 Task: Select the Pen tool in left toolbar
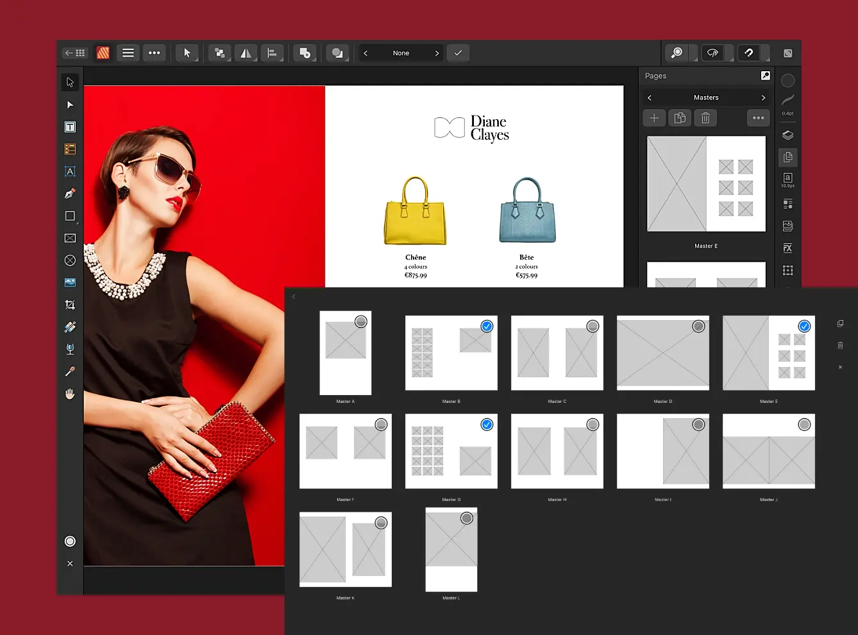pyautogui.click(x=70, y=194)
